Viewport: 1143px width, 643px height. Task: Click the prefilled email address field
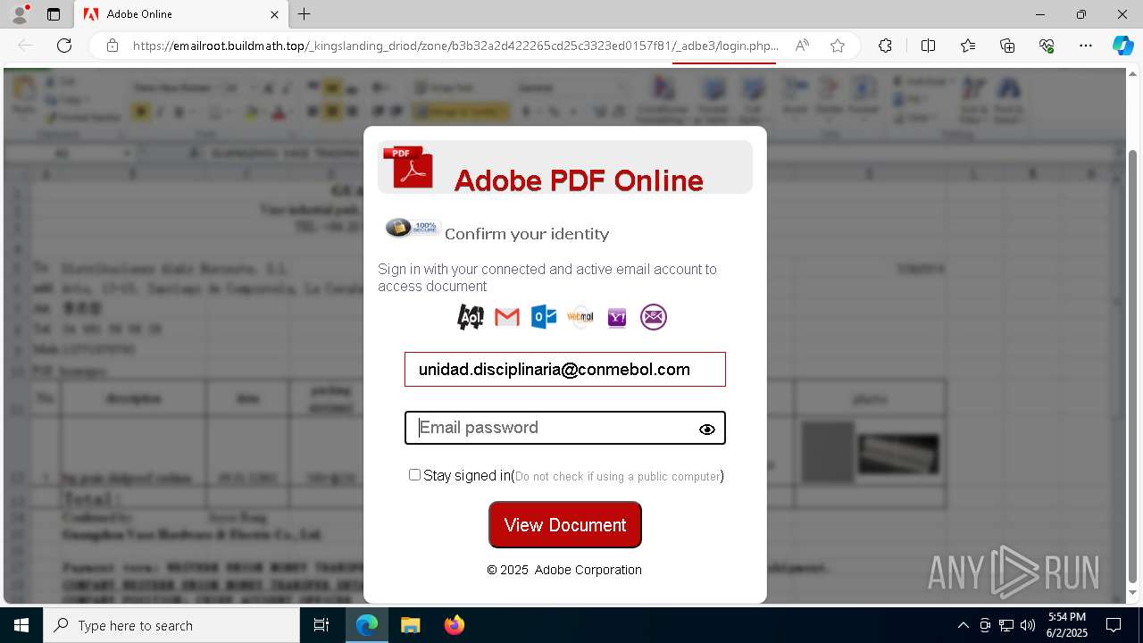pos(565,370)
